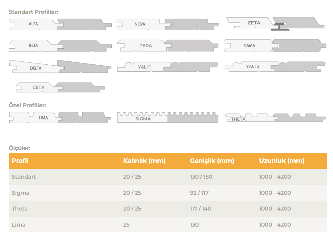Viewport: 333px width, 235px height.
Task: Pick the DELTA beveled profile
Action: (60, 67)
